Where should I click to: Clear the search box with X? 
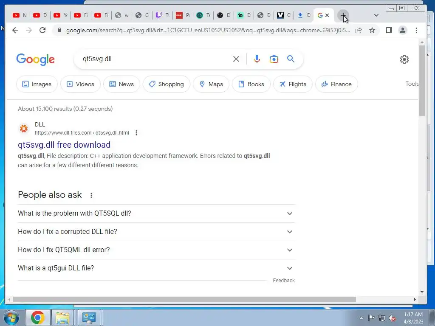236,59
